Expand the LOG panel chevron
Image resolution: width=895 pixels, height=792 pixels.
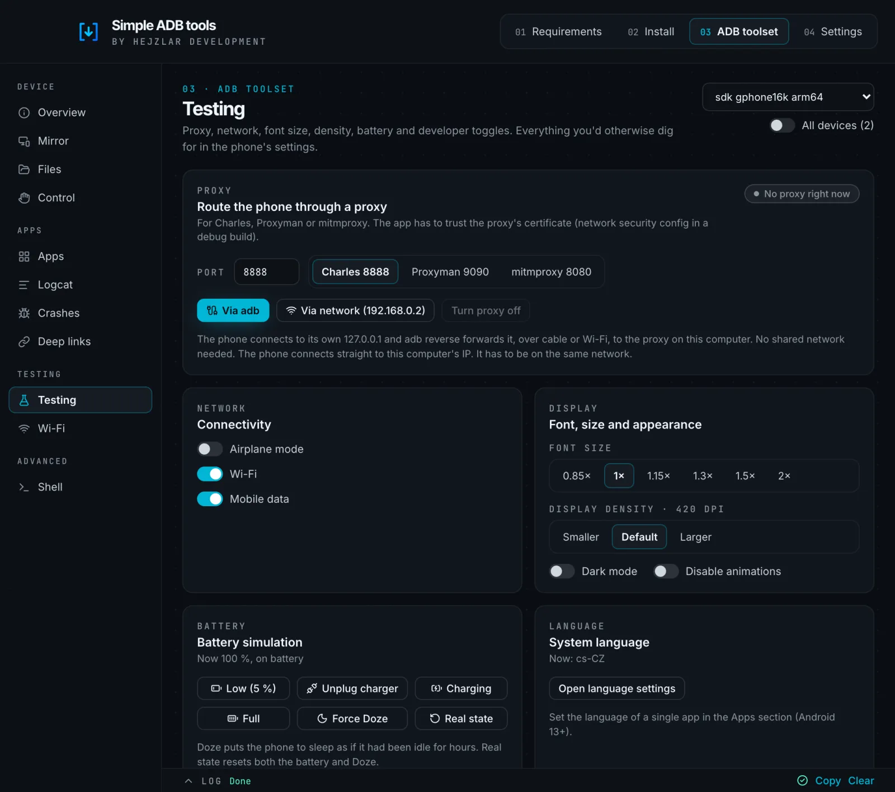point(189,781)
